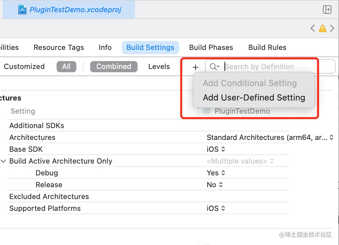339x245 pixels.
Task: Open the PluginTestDemo.xcodeproj tab
Action: click(x=69, y=10)
